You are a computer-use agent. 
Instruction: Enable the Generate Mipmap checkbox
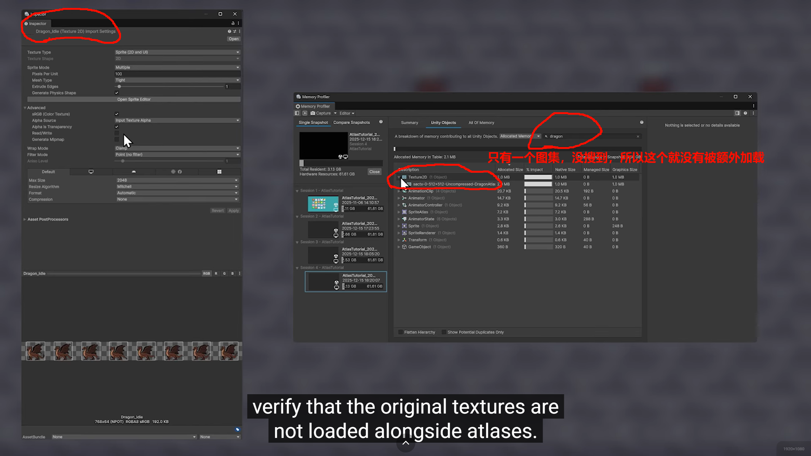click(x=117, y=139)
